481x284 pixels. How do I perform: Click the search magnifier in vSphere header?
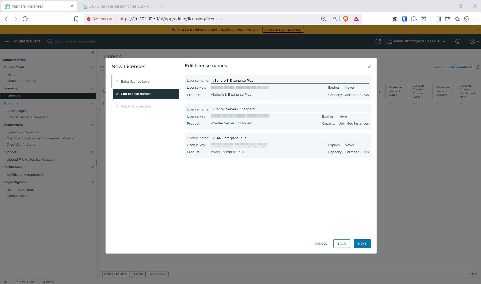point(50,41)
